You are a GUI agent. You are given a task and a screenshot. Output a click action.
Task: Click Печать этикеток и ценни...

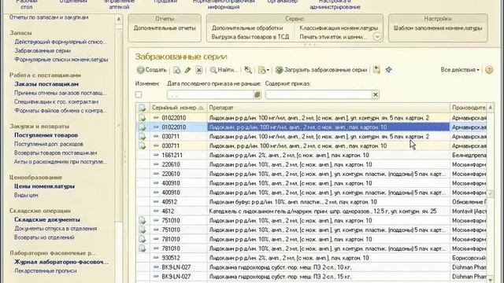point(333,37)
